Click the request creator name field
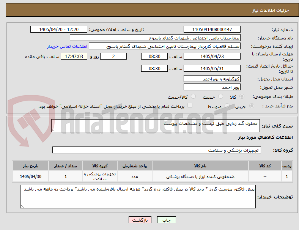 pos(165,46)
